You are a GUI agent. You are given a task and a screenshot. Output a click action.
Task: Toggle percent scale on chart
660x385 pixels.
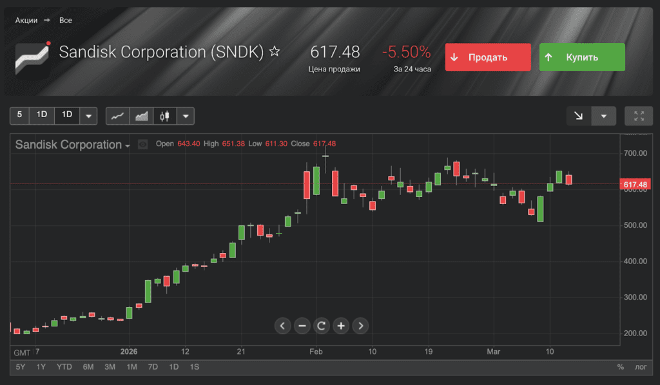click(620, 367)
